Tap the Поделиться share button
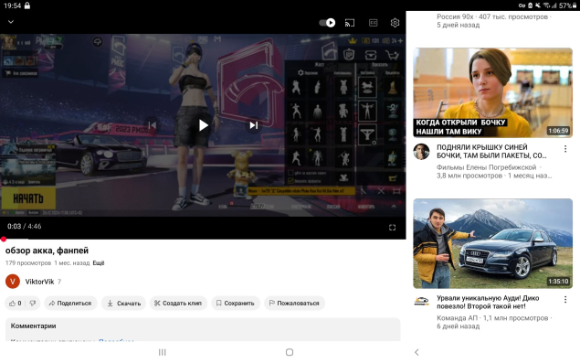Image resolution: width=580 pixels, height=363 pixels. pyautogui.click(x=70, y=303)
